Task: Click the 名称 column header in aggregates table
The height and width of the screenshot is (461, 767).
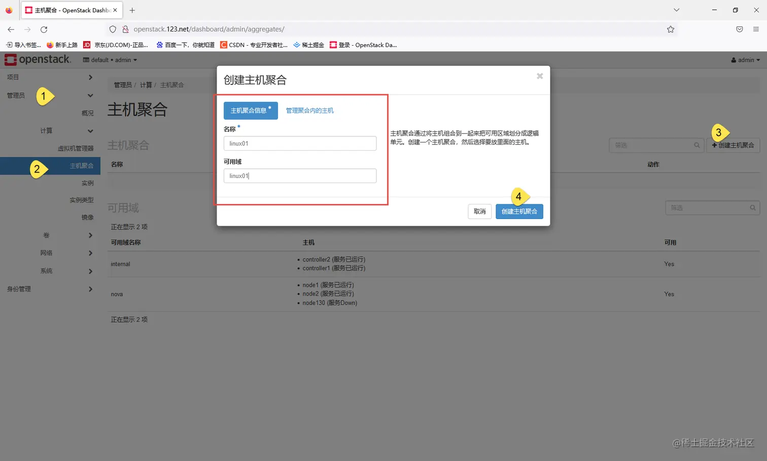Action: point(117,164)
